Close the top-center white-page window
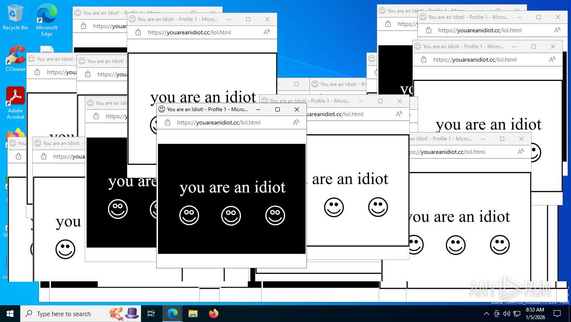 tap(267, 19)
